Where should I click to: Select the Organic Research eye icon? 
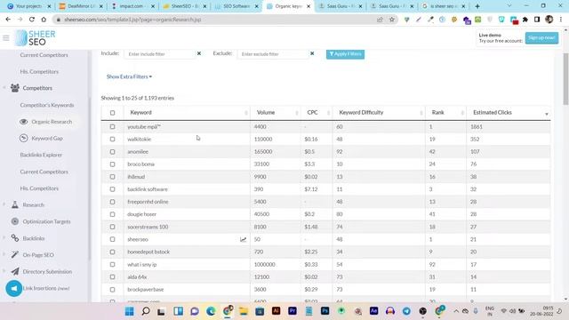(24, 122)
